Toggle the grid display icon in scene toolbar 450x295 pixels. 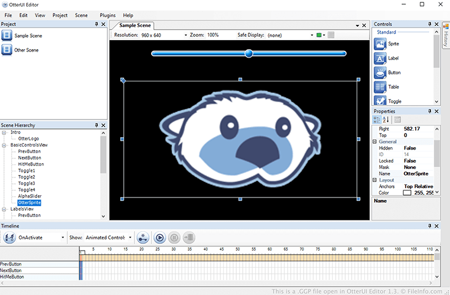[x=331, y=35]
